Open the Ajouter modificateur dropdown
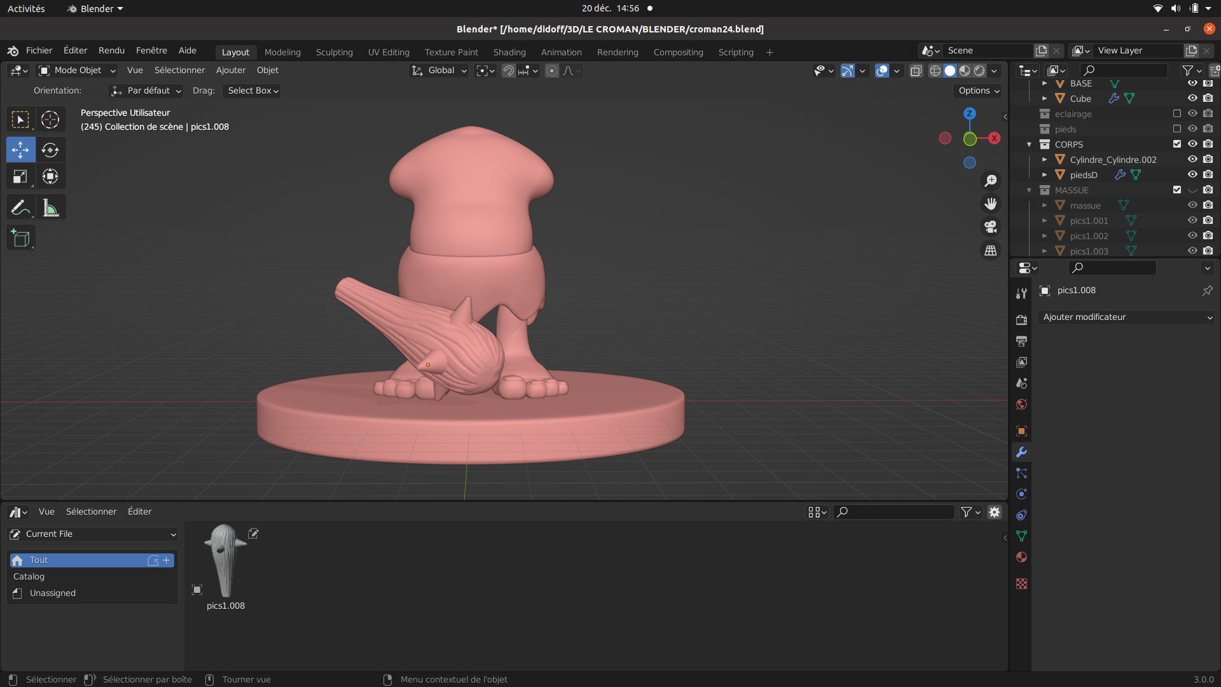The width and height of the screenshot is (1221, 687). tap(1126, 317)
